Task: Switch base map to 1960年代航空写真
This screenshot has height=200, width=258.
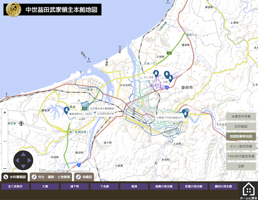Action: coord(242,156)
